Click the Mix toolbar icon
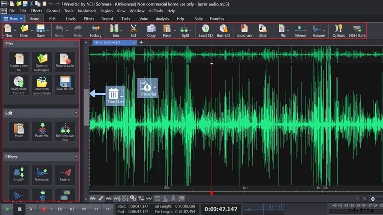 (282, 31)
